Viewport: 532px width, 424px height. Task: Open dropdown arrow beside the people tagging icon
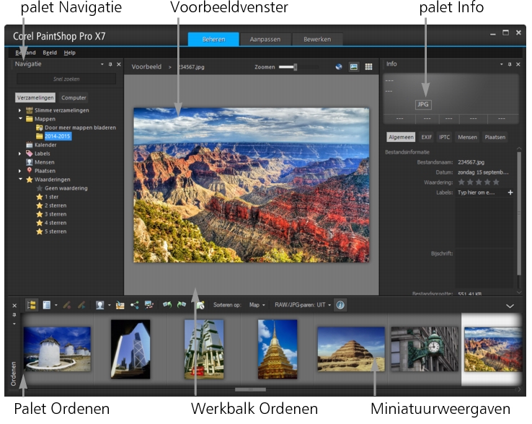tap(110, 305)
